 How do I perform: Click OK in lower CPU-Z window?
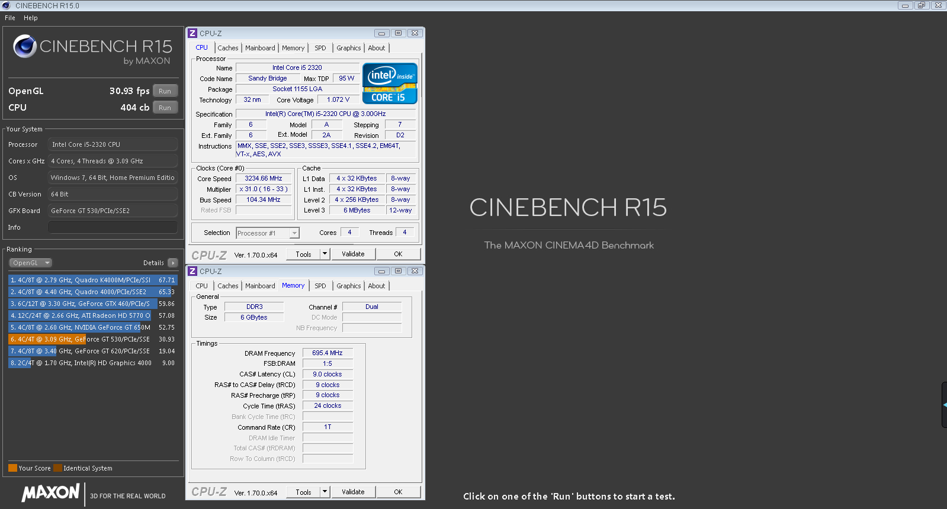pyautogui.click(x=398, y=492)
